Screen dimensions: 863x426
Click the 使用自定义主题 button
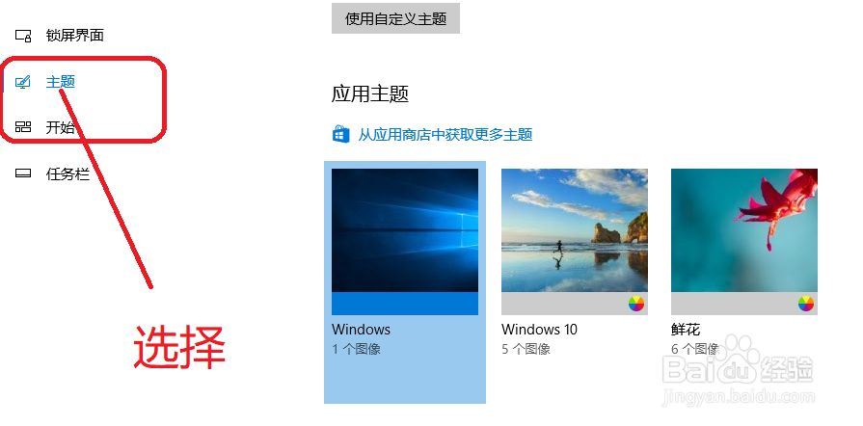tap(395, 18)
